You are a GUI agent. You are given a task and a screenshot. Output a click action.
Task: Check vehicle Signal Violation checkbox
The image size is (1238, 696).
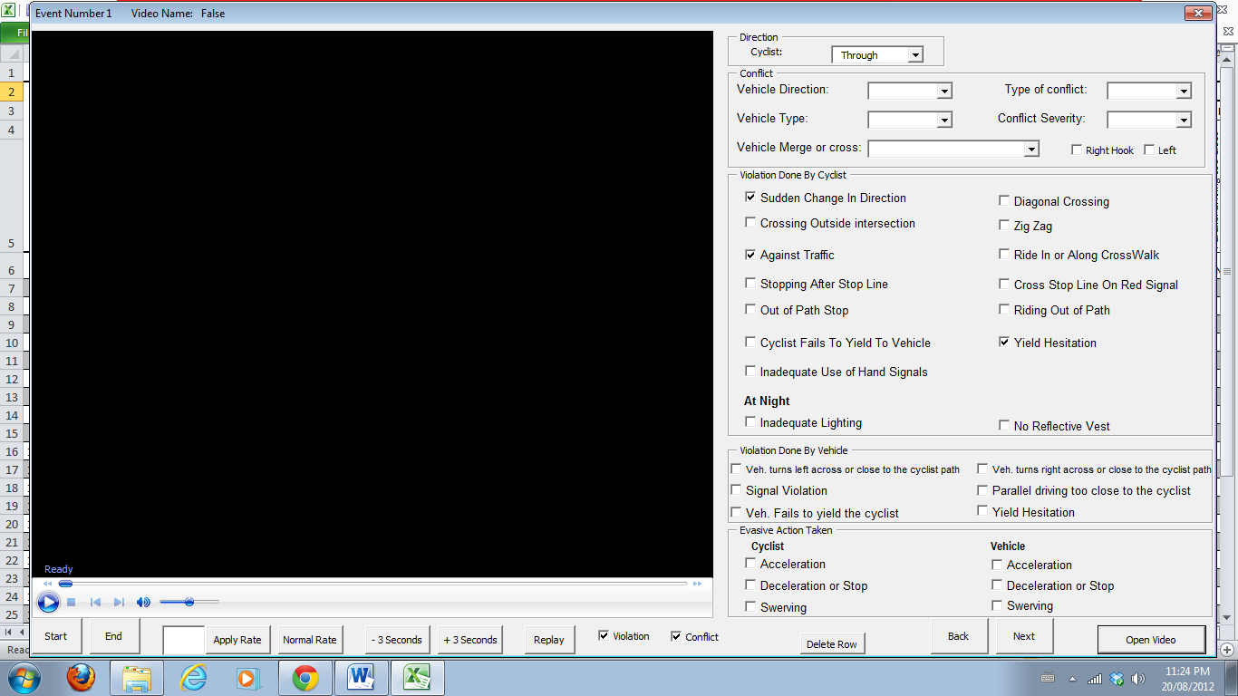click(x=736, y=489)
